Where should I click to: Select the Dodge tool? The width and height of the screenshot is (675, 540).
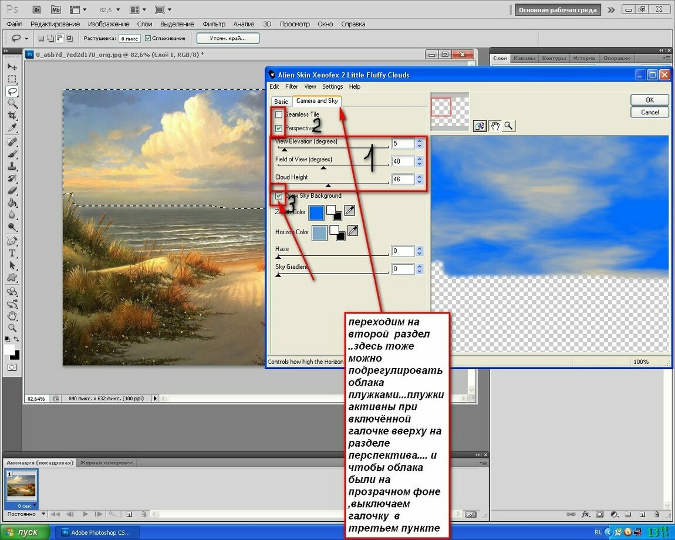pos(12,227)
